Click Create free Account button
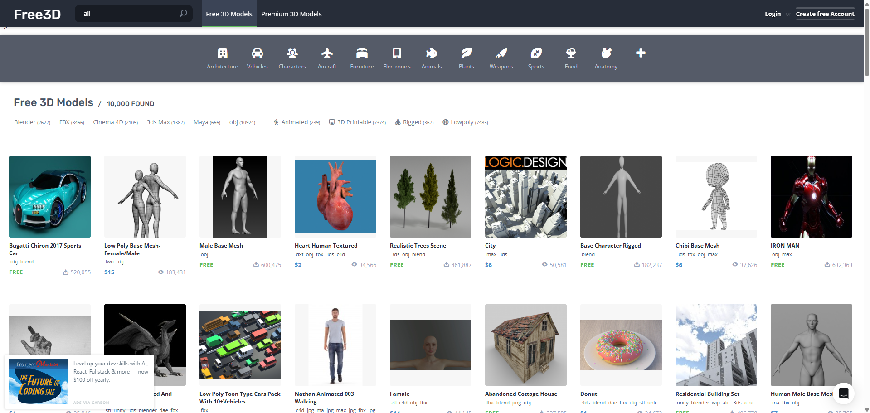The width and height of the screenshot is (870, 413). [x=825, y=14]
